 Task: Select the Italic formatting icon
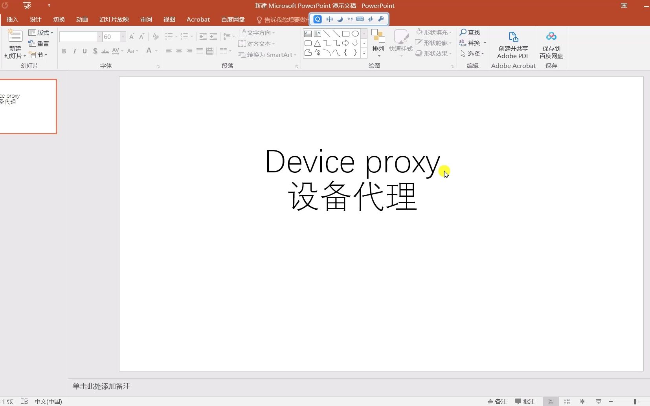pyautogui.click(x=75, y=51)
